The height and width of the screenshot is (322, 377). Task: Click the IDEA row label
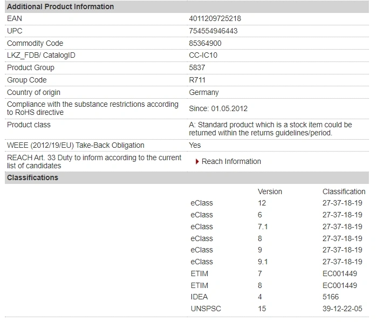pos(199,297)
